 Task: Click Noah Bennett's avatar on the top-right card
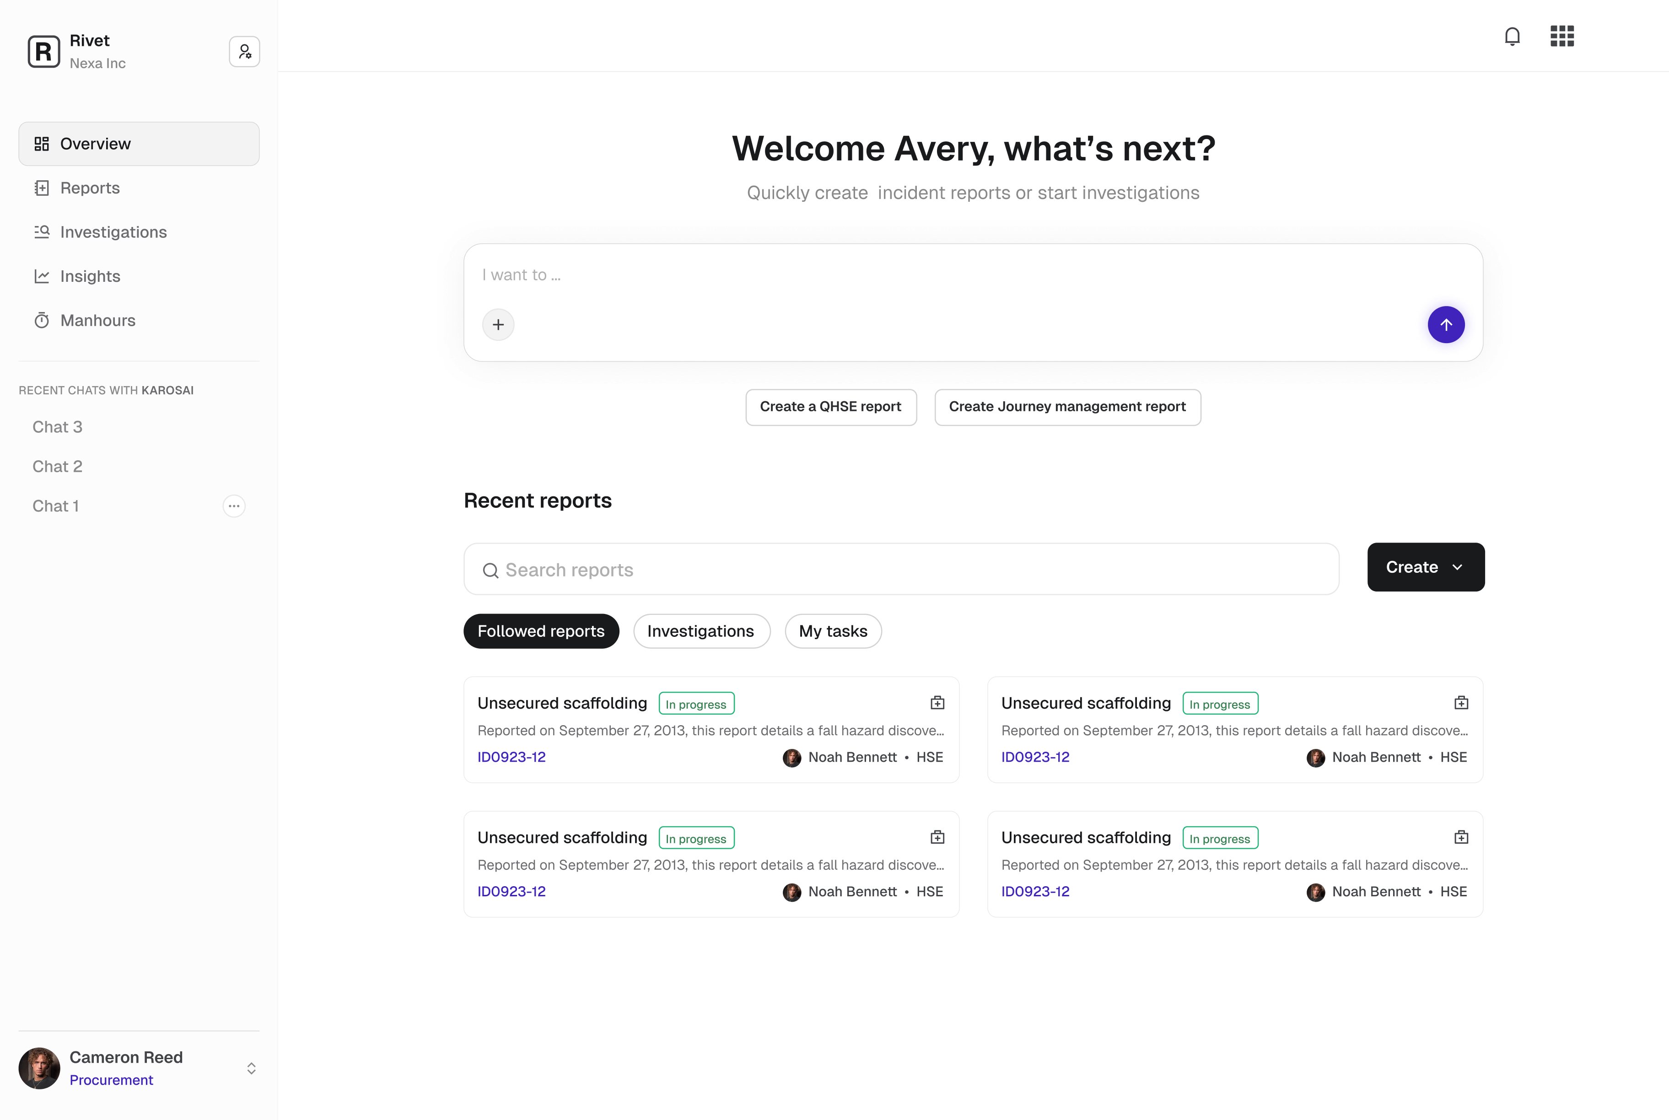coord(1315,758)
